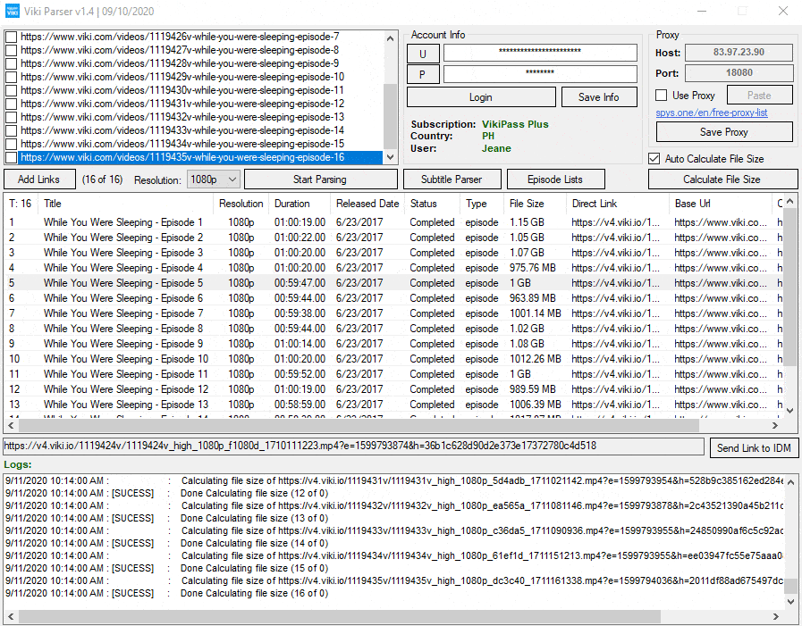Open Episode Lists

click(555, 179)
